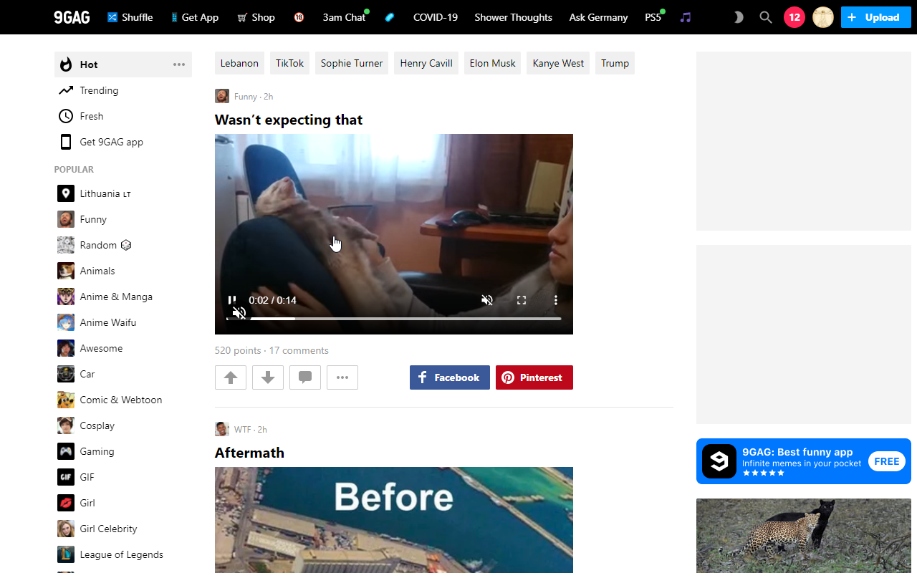Enter fullscreen on the video player

[x=522, y=300]
